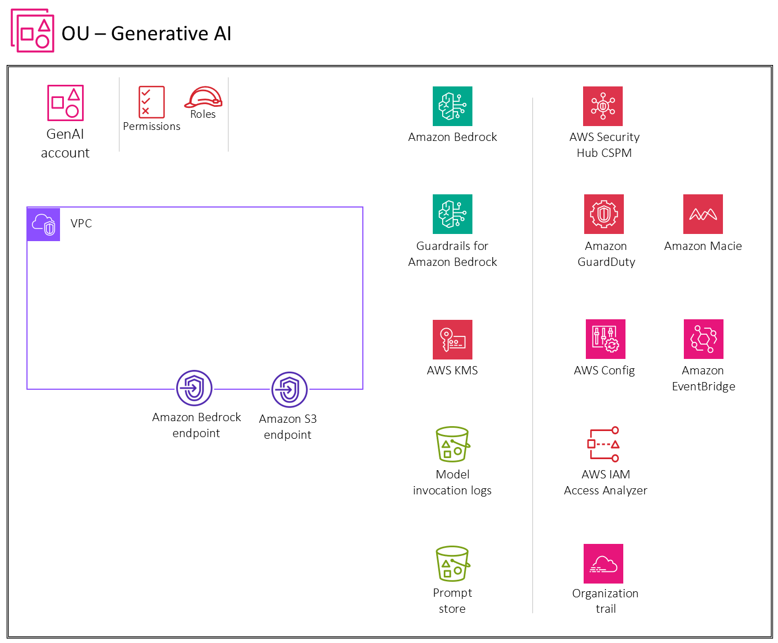Select the Amazon S3 endpoint icon
778x643 pixels.
[x=289, y=390]
